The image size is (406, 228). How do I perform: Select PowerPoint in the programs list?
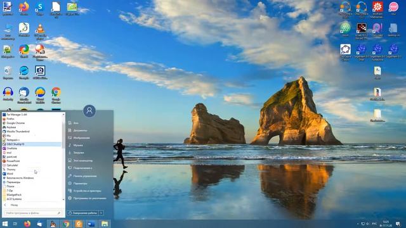[x=32, y=161]
